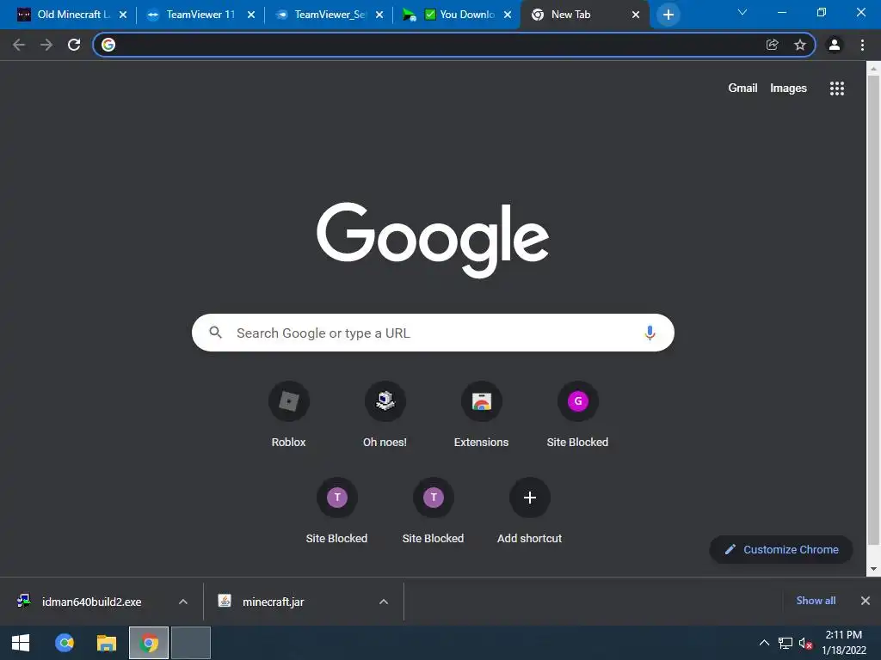
Task: Click the Google icon in the address bar
Action: tap(108, 45)
